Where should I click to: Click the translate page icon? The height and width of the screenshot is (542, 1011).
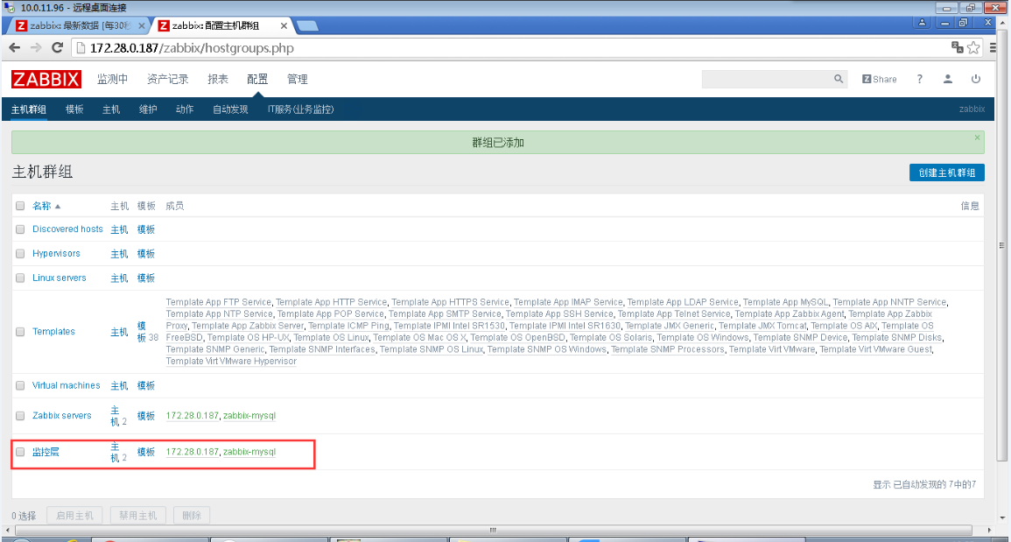click(x=958, y=48)
